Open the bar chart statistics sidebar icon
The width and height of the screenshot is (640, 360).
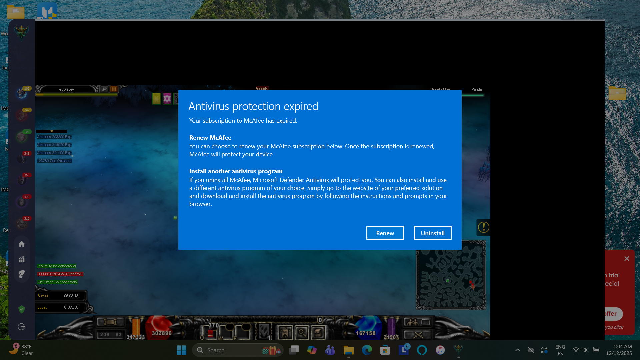click(22, 259)
